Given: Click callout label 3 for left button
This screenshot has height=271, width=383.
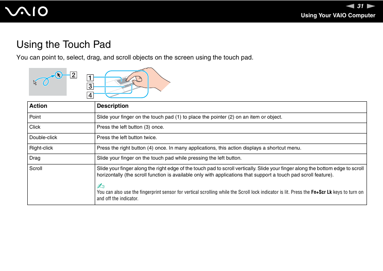Looking at the screenshot, I should point(90,86).
